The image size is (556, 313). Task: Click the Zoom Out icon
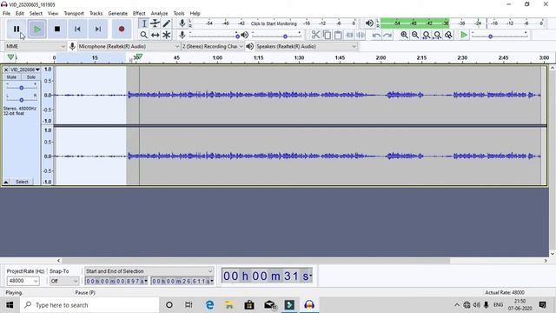(415, 35)
